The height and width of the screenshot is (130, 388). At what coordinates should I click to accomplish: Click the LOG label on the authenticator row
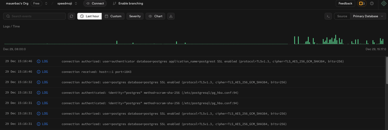click(x=45, y=61)
